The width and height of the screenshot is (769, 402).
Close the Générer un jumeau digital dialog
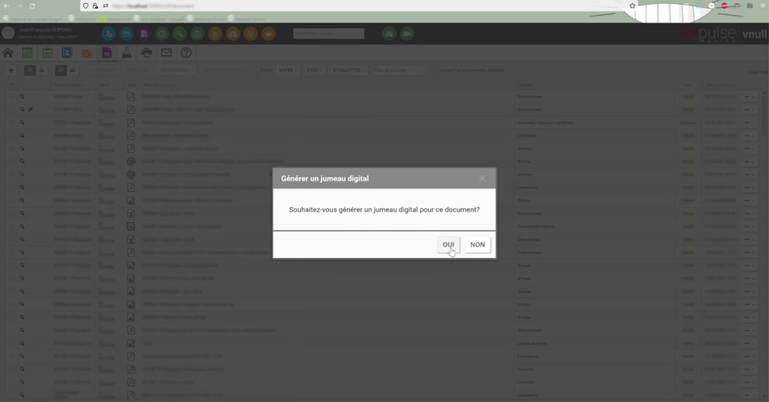pos(483,178)
